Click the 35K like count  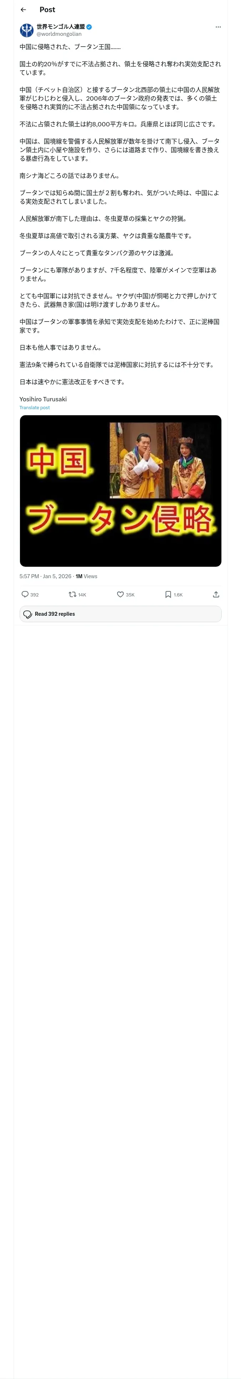pos(130,595)
